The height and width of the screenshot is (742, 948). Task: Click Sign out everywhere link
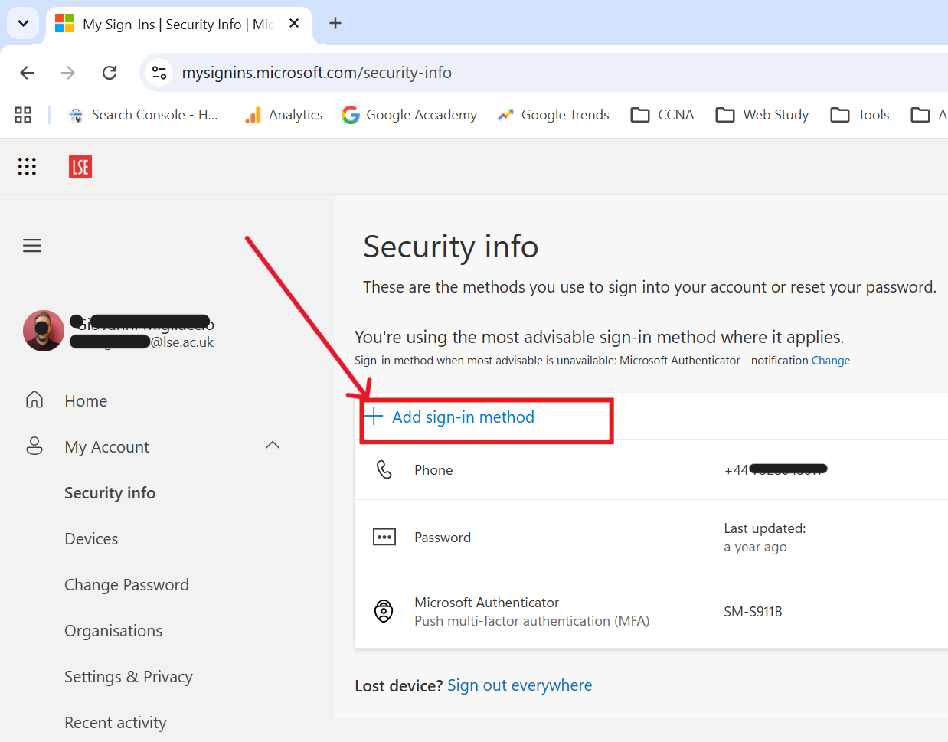(x=520, y=685)
